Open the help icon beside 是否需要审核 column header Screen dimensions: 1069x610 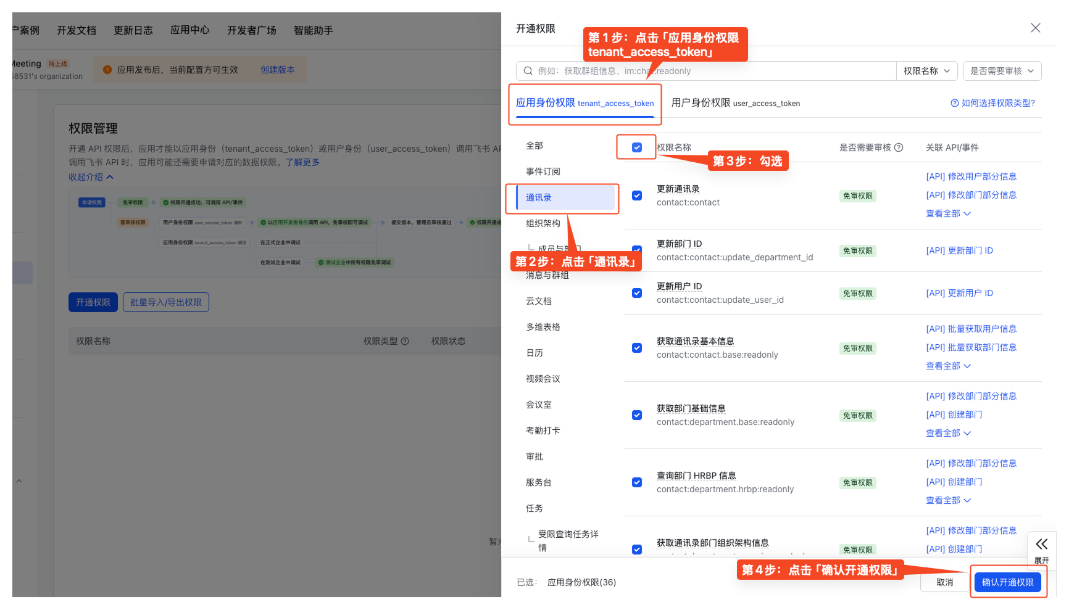(x=900, y=147)
